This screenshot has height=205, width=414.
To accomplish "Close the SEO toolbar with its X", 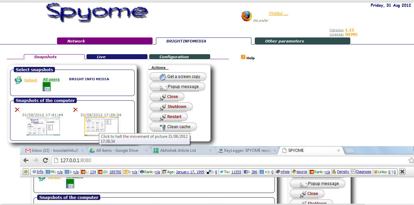I will coord(402,172).
